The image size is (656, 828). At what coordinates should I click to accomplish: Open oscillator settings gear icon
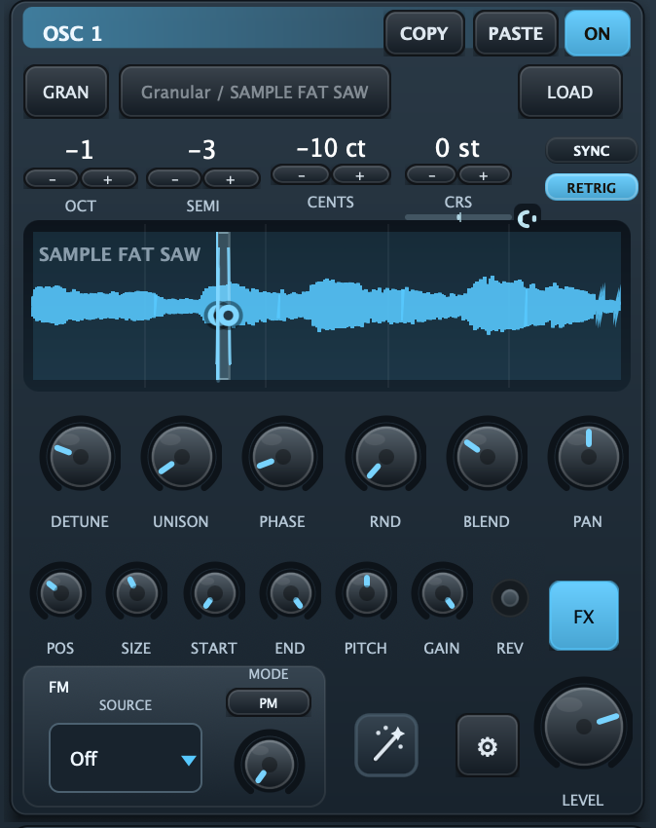[x=487, y=746]
